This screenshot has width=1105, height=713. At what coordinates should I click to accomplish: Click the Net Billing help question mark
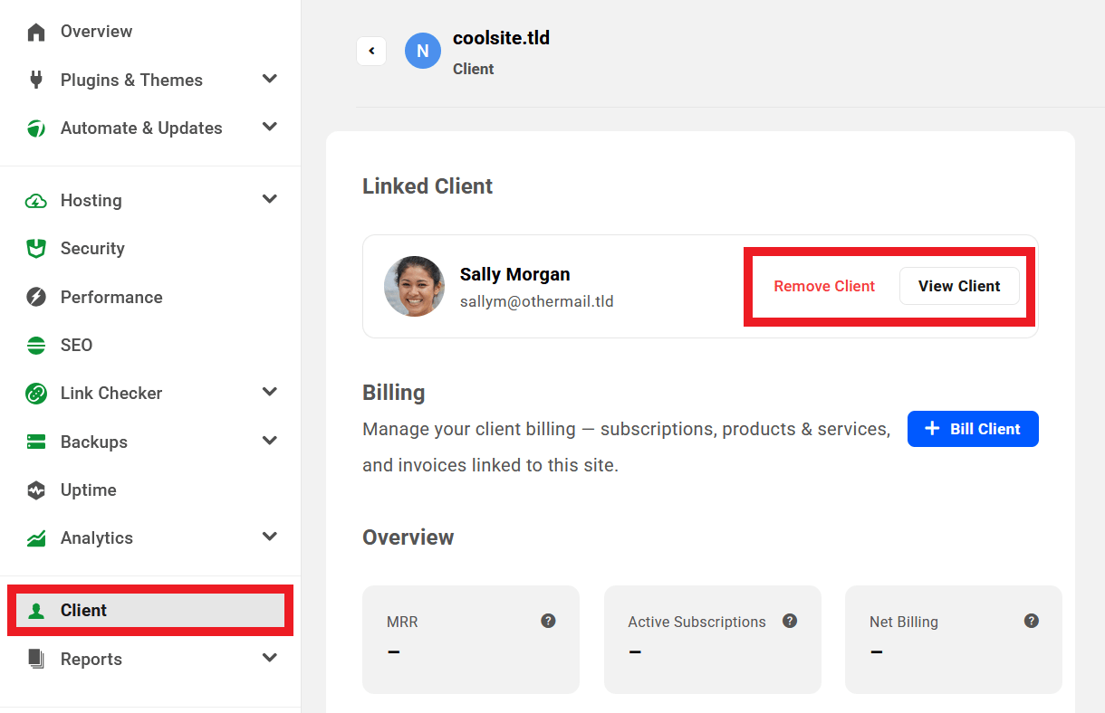[x=1031, y=621]
